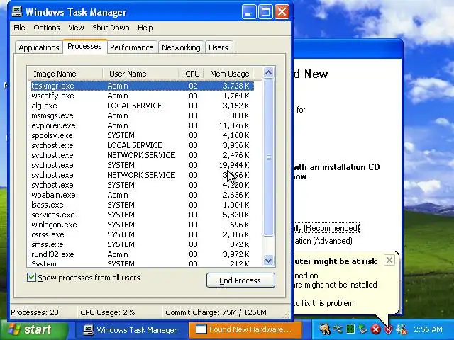Switch to the Users tab
This screenshot has height=340, width=454.
point(218,47)
